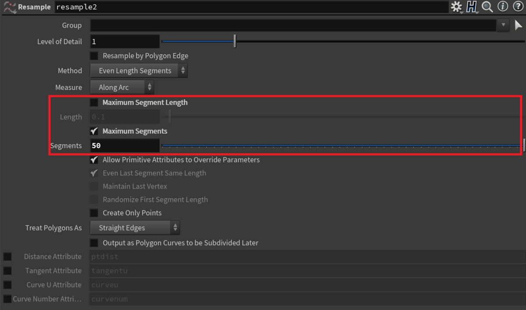526x310 pixels.
Task: Click the Group parameter label
Action: pyautogui.click(x=72, y=25)
